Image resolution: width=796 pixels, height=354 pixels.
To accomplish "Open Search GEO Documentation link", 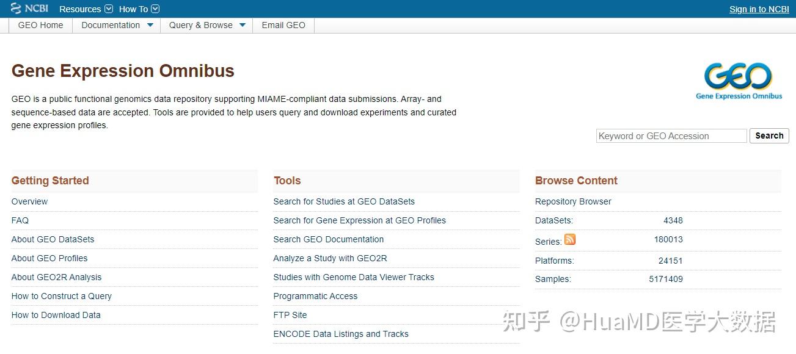I will click(x=329, y=239).
